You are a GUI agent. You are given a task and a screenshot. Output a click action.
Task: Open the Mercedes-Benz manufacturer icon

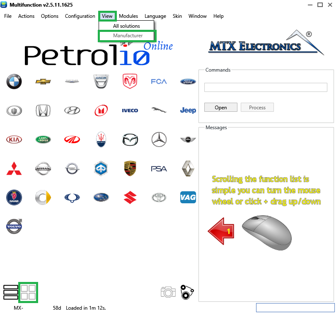[159, 140]
